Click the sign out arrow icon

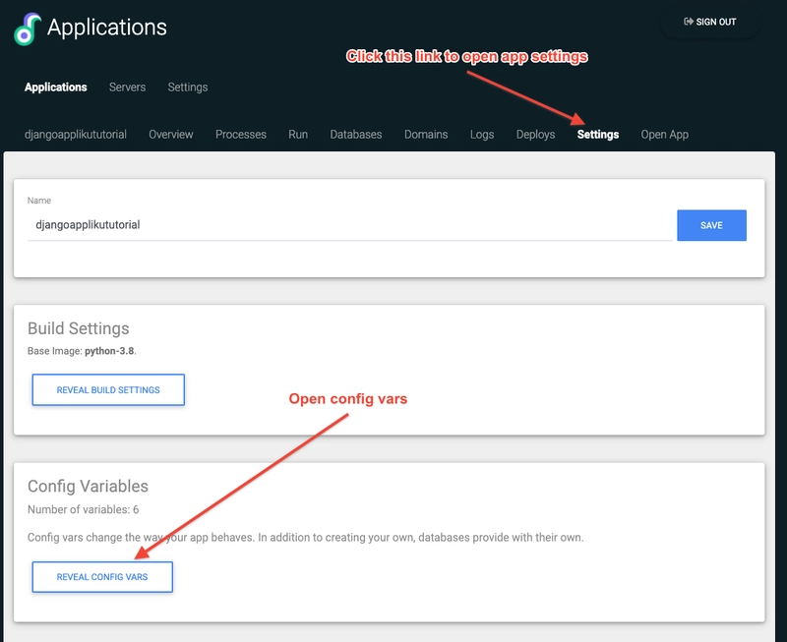click(688, 22)
